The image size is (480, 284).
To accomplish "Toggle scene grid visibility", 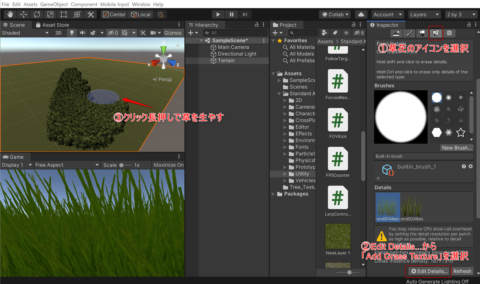I will coord(125,33).
